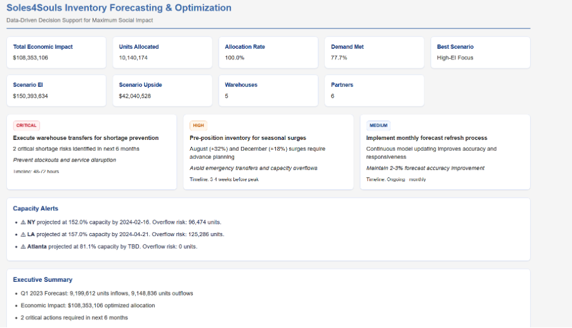Image resolution: width=572 pixels, height=328 pixels.
Task: Click the red CRITICAL priority badge
Action: [26, 125]
